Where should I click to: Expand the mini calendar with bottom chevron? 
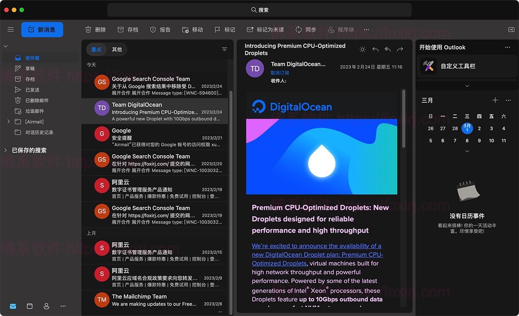(x=466, y=151)
